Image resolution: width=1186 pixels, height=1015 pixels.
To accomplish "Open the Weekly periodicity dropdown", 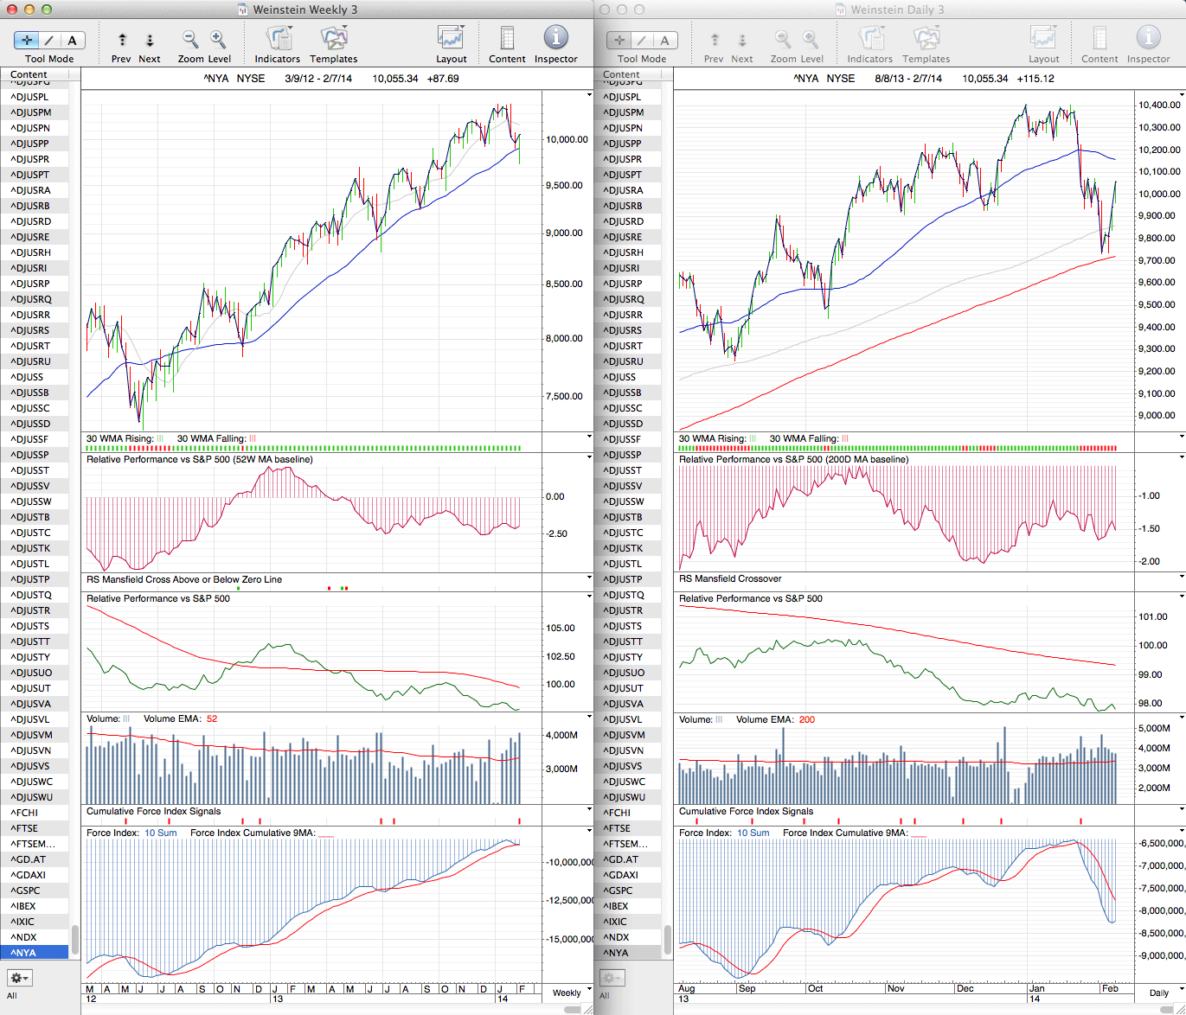I will click(571, 993).
